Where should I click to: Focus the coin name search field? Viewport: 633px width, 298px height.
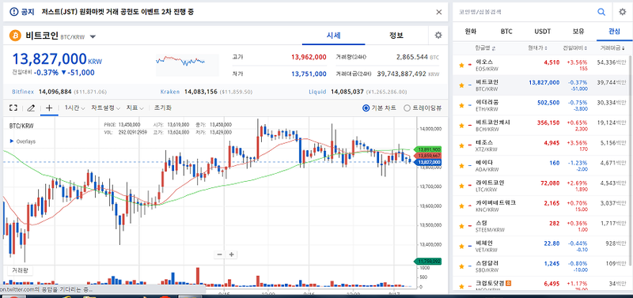[x=525, y=12]
